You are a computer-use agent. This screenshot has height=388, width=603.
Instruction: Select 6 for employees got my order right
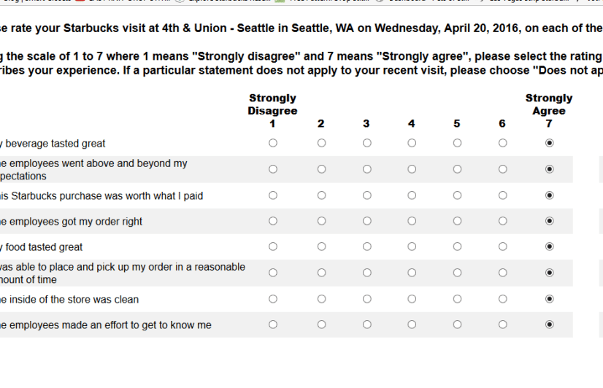click(502, 221)
